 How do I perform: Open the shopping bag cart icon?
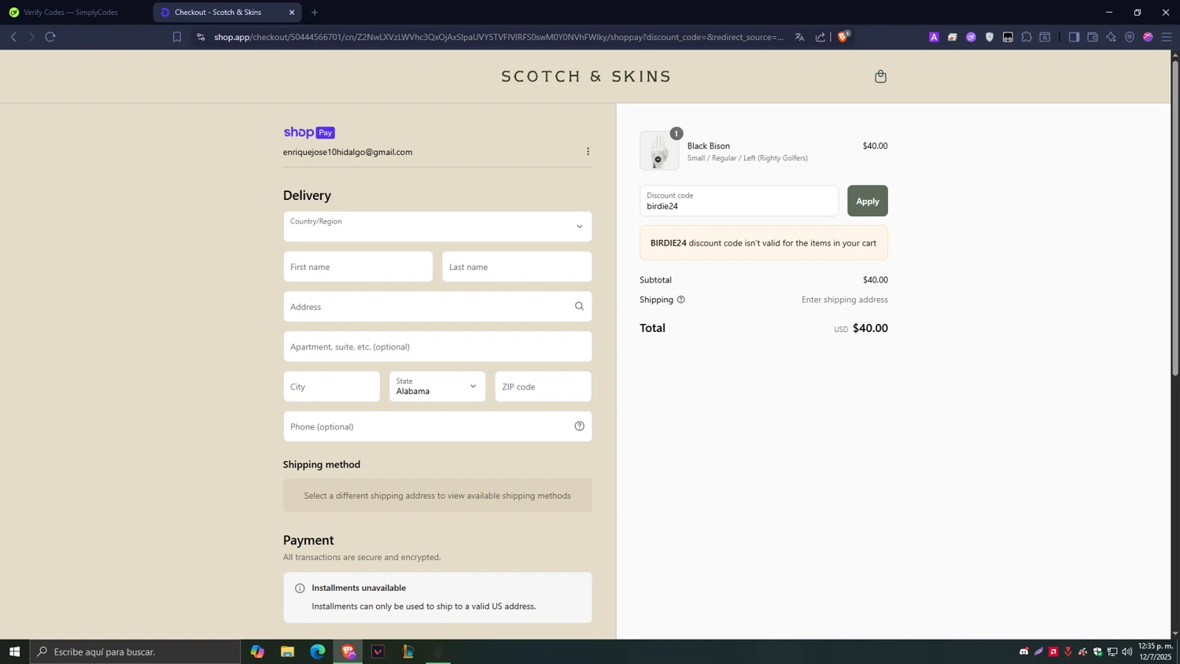coord(880,76)
